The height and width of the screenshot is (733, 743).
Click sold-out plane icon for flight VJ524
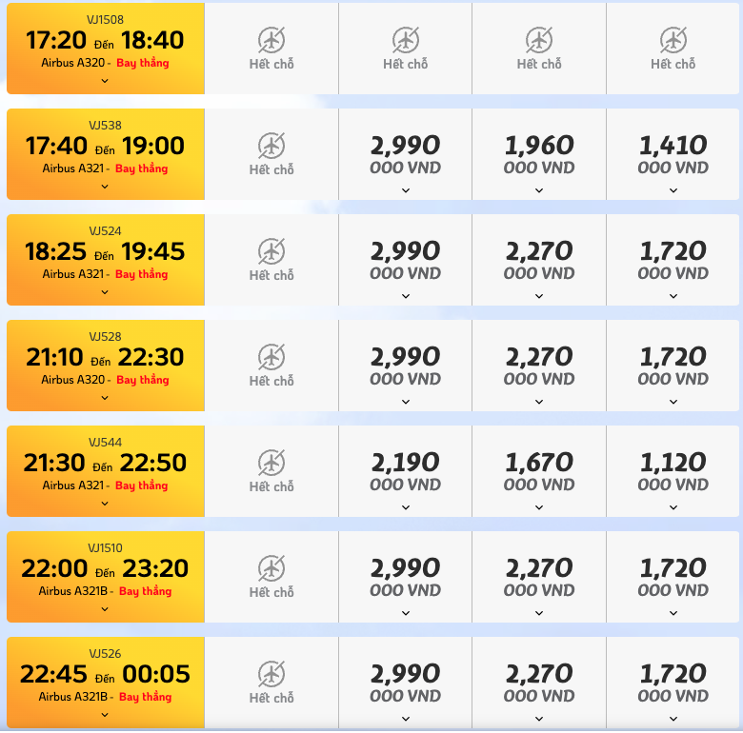coord(271,251)
